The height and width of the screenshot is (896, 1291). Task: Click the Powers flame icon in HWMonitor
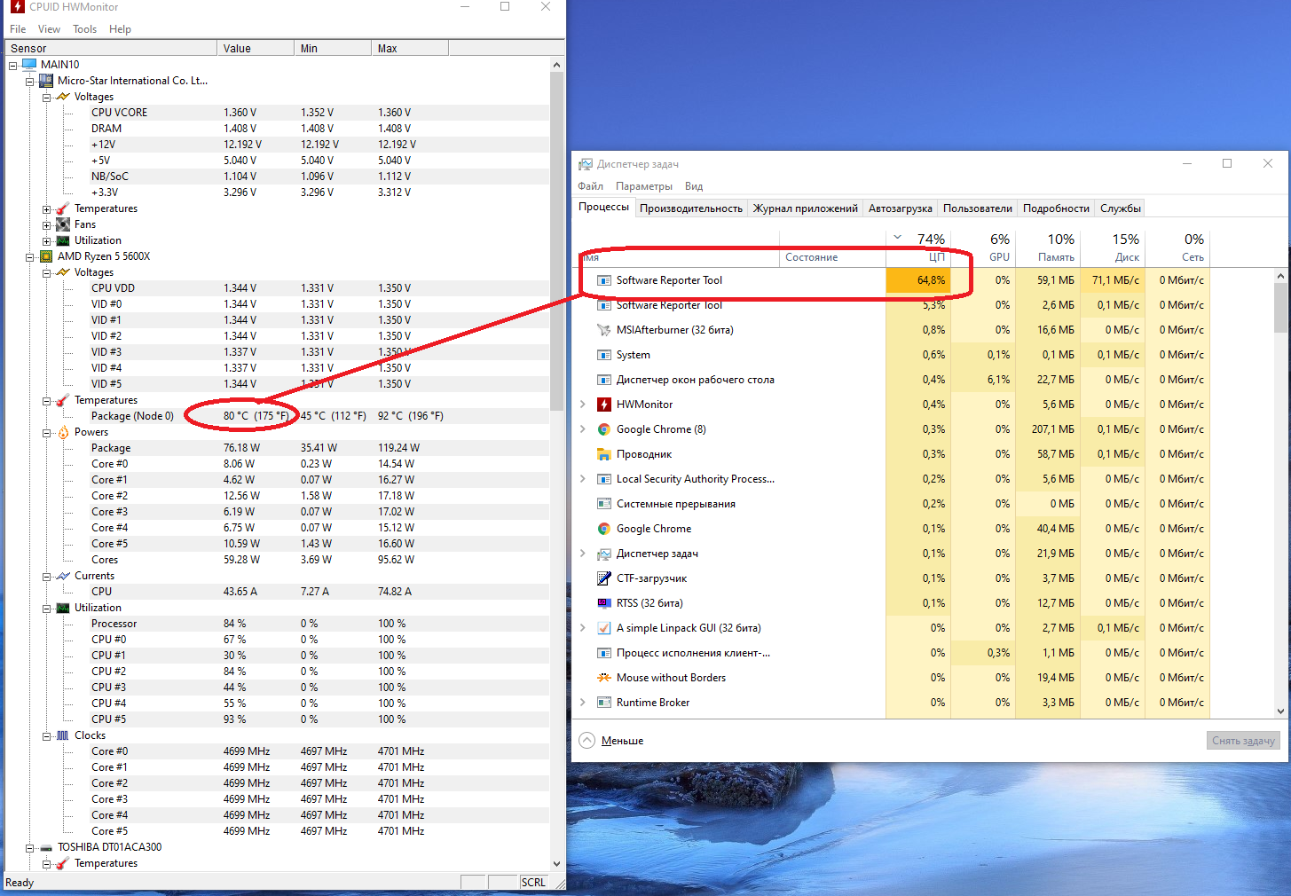[x=63, y=432]
